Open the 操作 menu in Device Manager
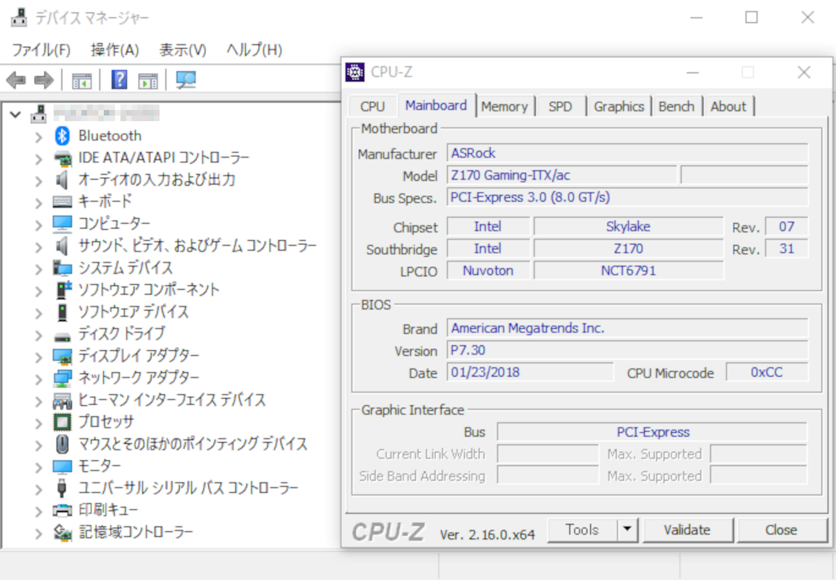This screenshot has width=836, height=580. 114,49
